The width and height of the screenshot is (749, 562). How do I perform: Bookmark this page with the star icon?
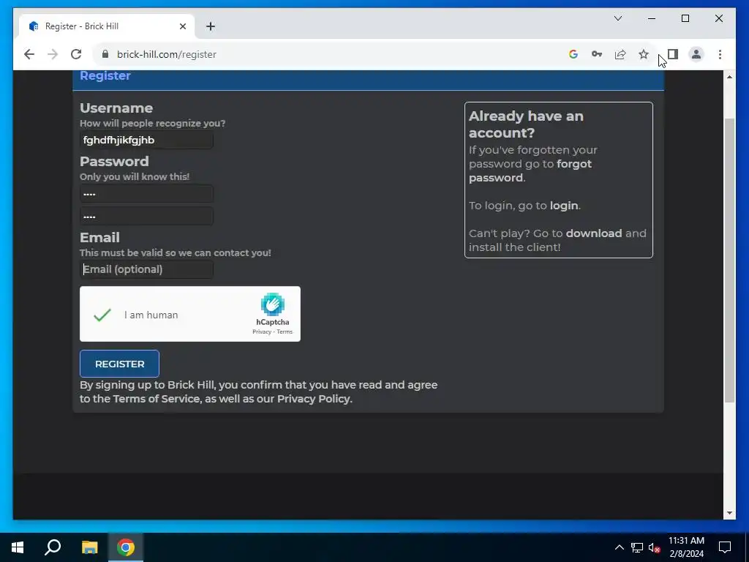pyautogui.click(x=644, y=54)
